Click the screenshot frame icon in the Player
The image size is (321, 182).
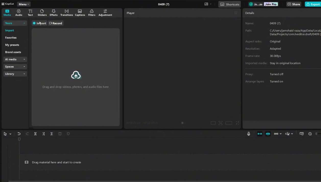pos(221,123)
